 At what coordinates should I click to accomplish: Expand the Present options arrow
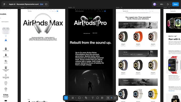171,5
